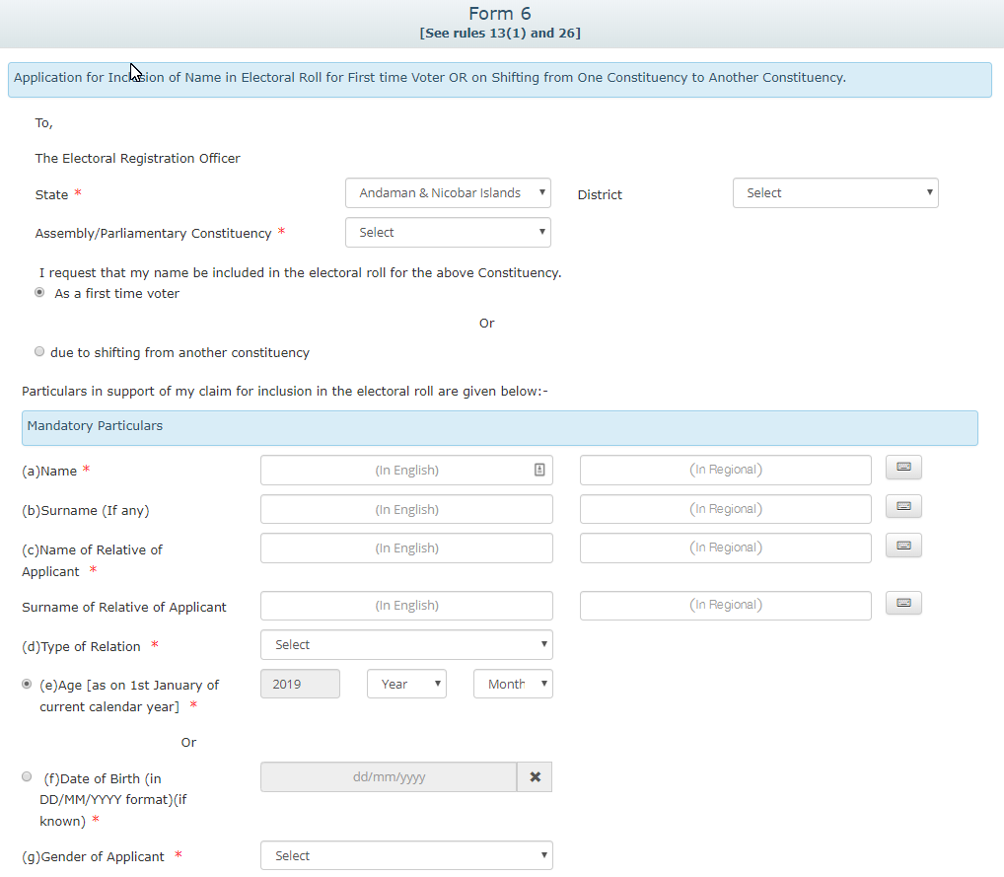Click the dd/mm/yyyy date input
The height and width of the screenshot is (877, 1004).
point(389,777)
